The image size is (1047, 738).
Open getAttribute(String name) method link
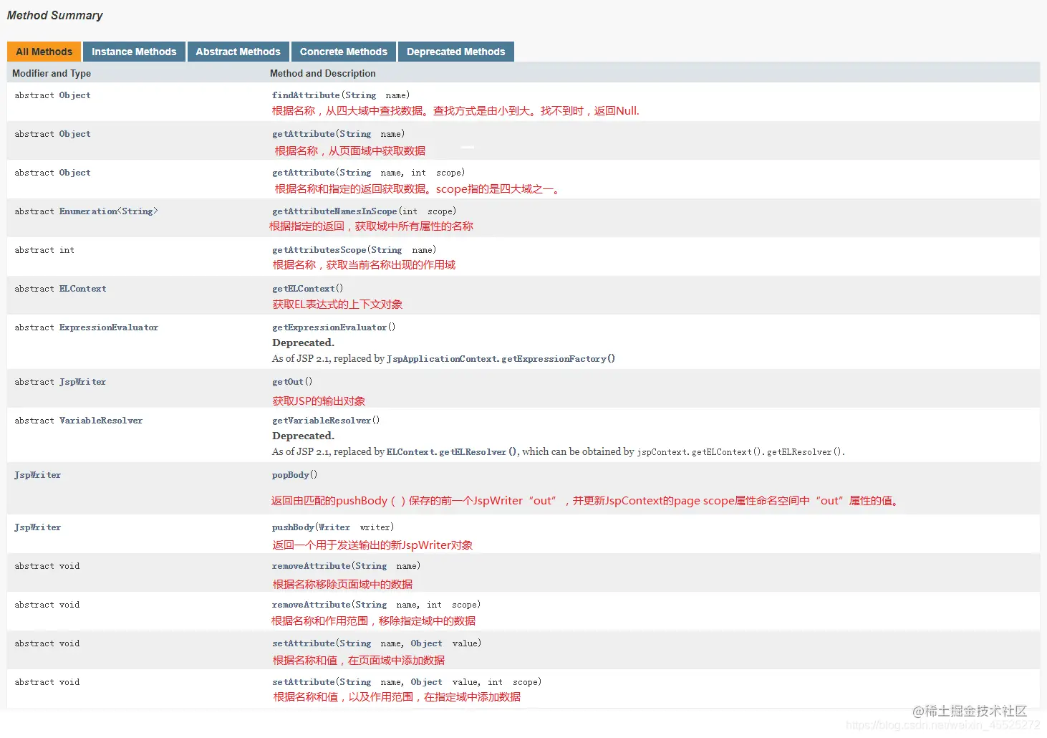(304, 134)
